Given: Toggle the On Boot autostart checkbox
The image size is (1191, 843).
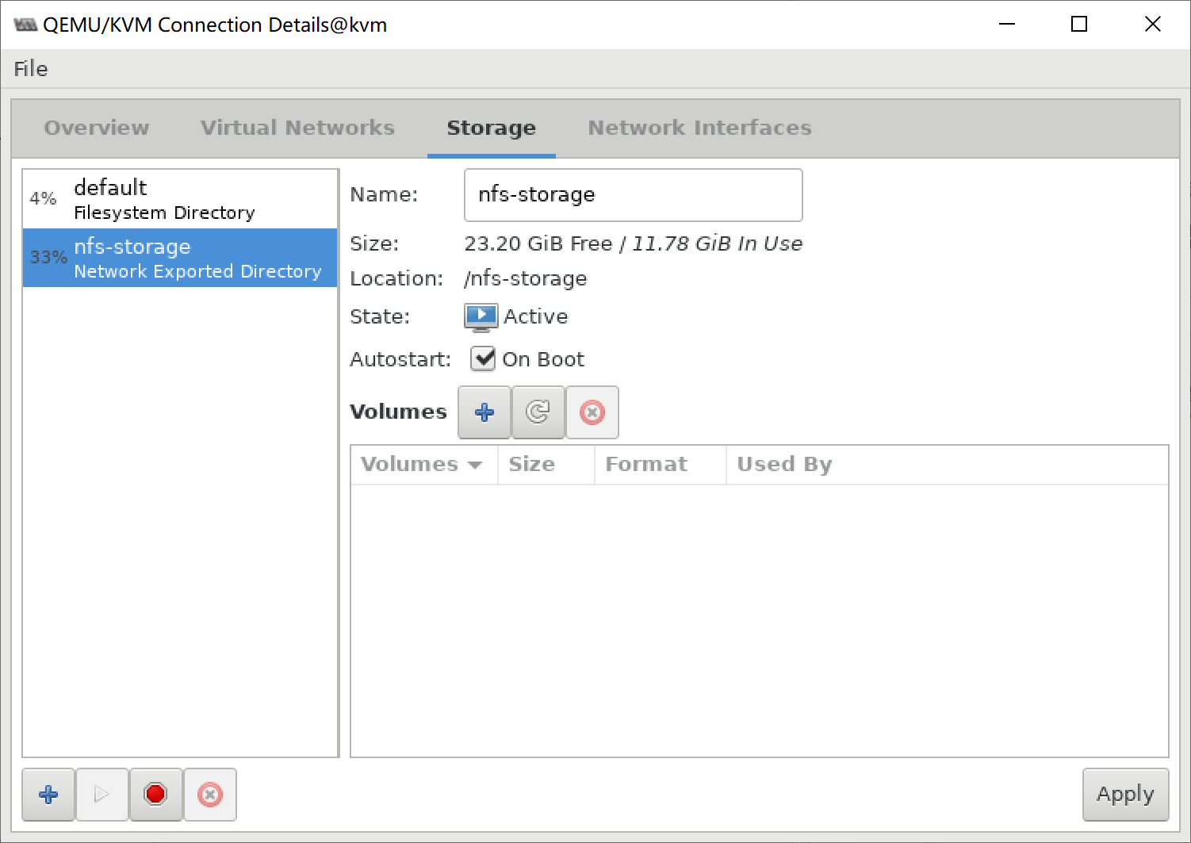Looking at the screenshot, I should (483, 359).
